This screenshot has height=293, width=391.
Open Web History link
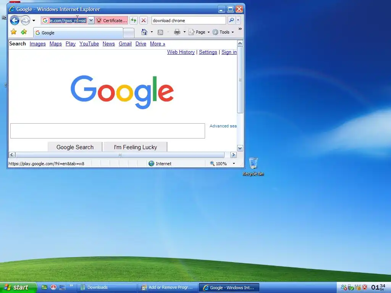[181, 52]
